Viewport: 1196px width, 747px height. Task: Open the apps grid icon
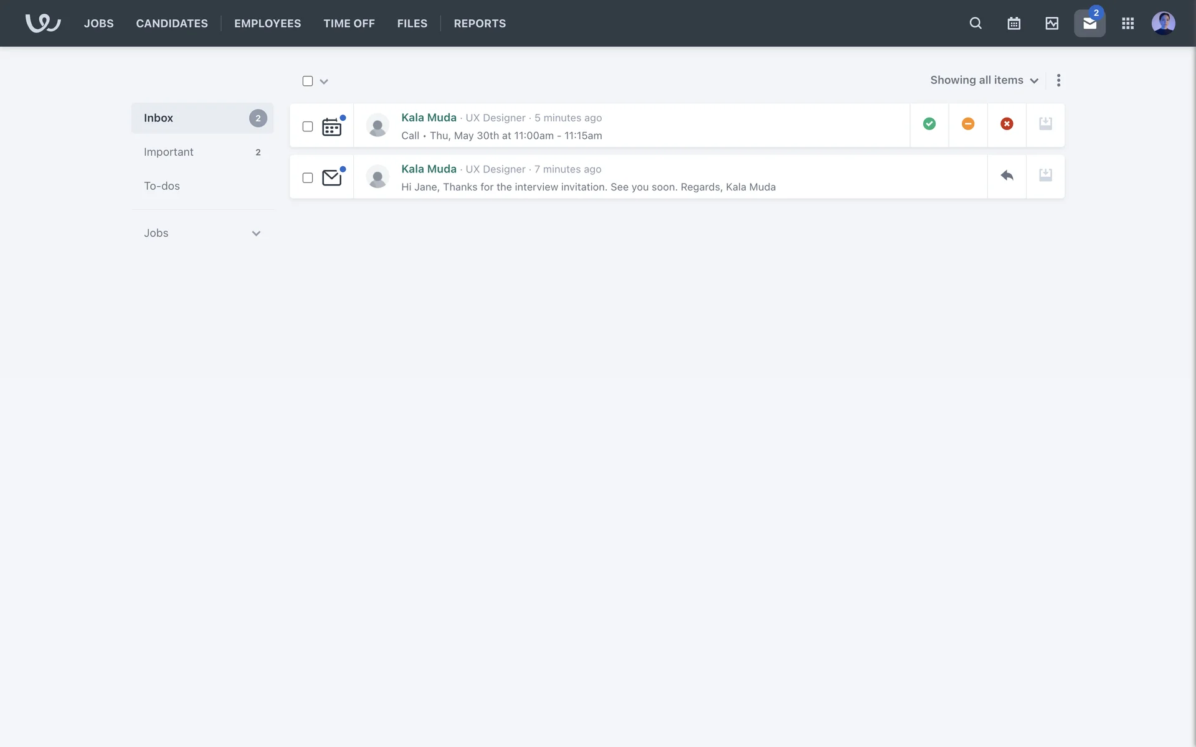tap(1127, 23)
